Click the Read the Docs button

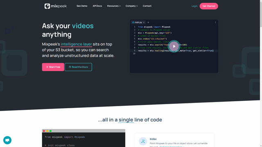point(78,67)
